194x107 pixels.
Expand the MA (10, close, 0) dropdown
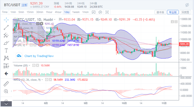(x=35, y=28)
